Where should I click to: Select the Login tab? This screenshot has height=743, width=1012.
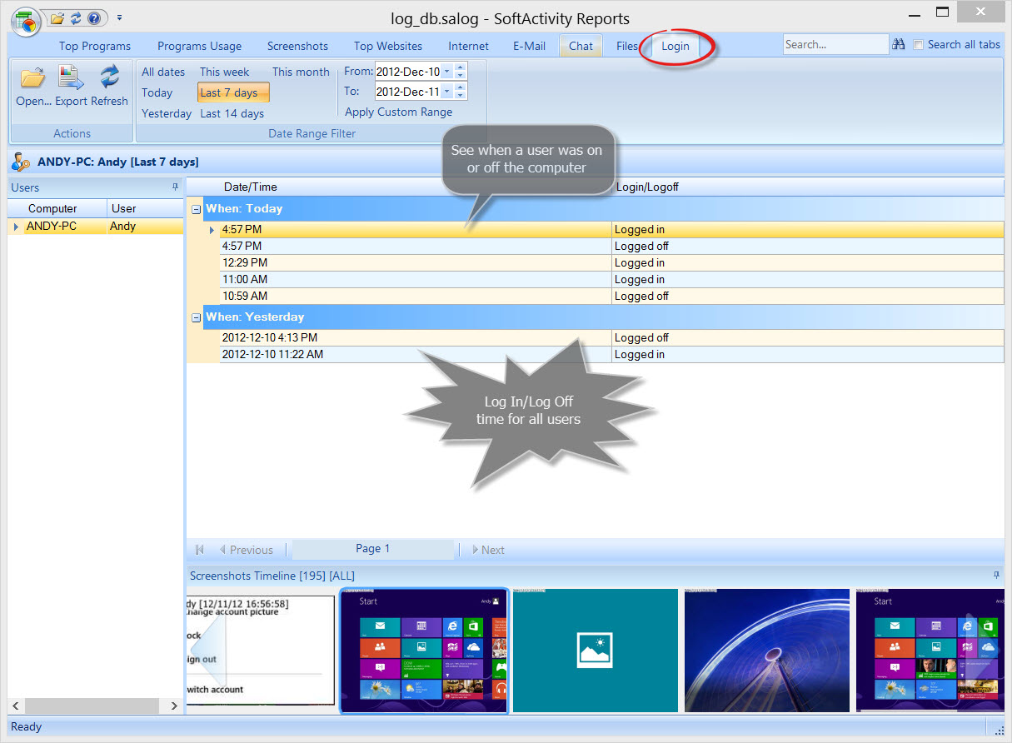click(x=675, y=46)
